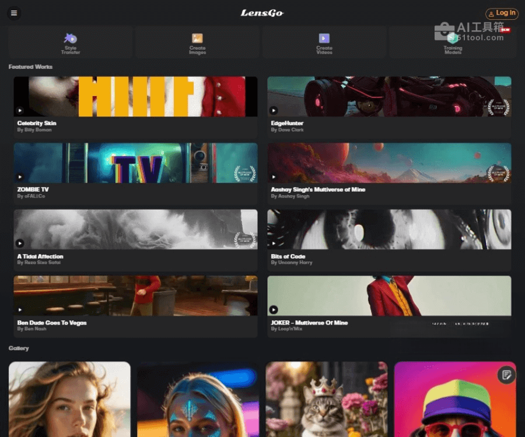Image resolution: width=525 pixels, height=437 pixels.
Task: Play the Celebrity Skin video
Action: point(20,110)
